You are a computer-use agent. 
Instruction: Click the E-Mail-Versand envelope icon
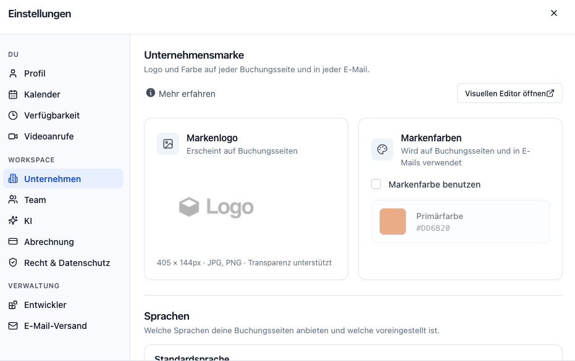coord(13,326)
